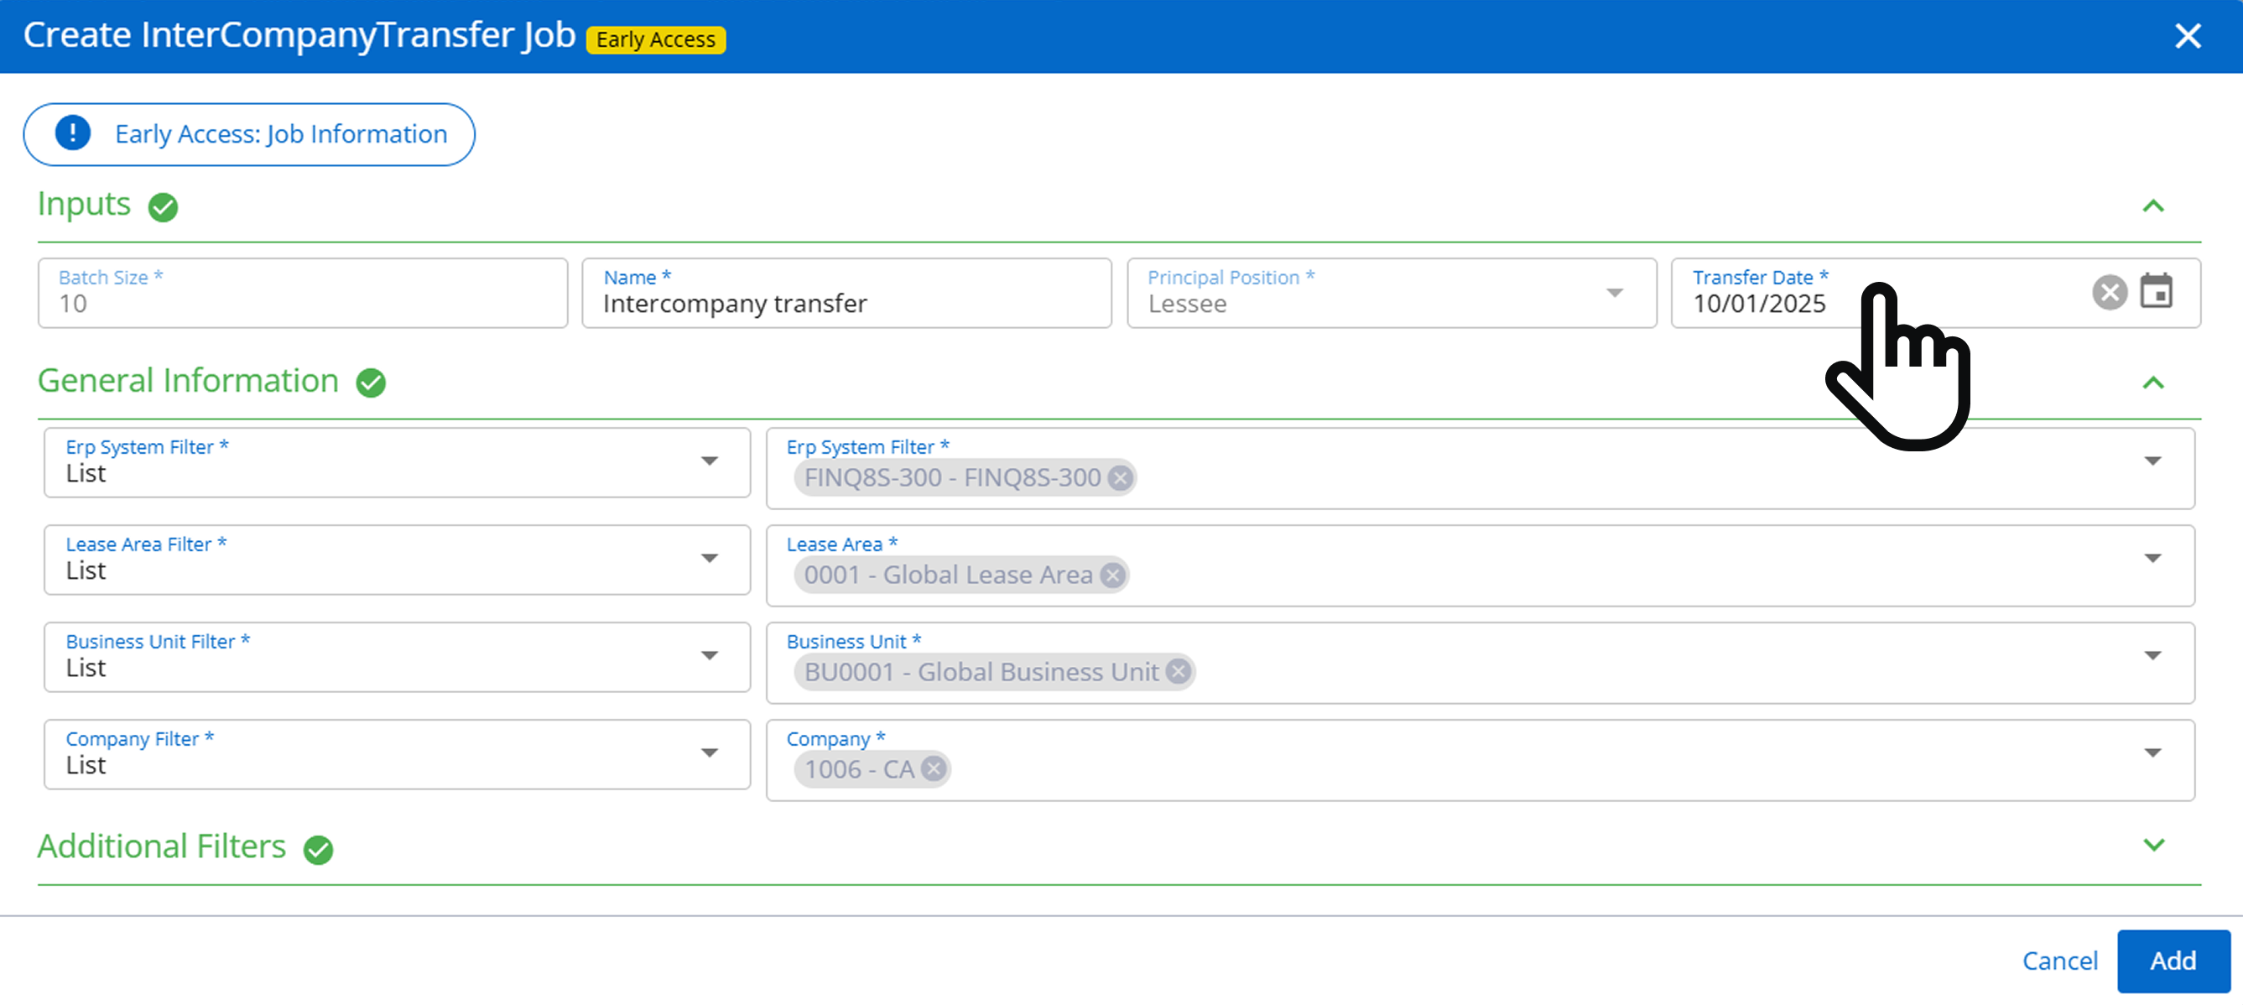This screenshot has height=1005, width=2243.
Task: Click the Early Access: Job Information pill
Action: click(280, 134)
